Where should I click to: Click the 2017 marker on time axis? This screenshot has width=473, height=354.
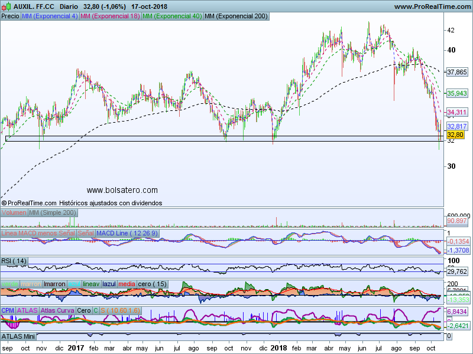(x=75, y=348)
